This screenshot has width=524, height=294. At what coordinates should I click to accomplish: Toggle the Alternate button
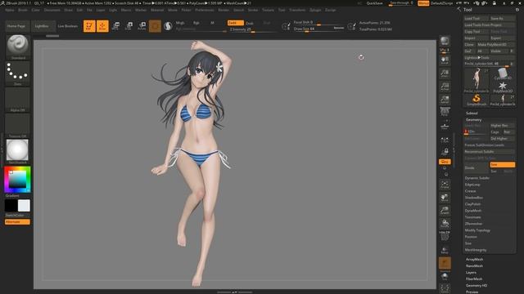[17, 221]
